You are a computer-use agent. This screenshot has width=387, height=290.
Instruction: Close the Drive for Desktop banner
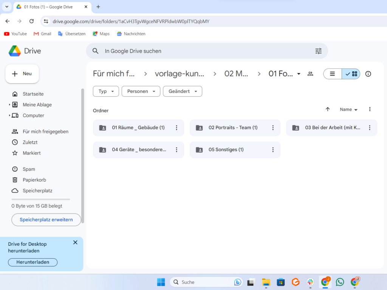click(75, 242)
